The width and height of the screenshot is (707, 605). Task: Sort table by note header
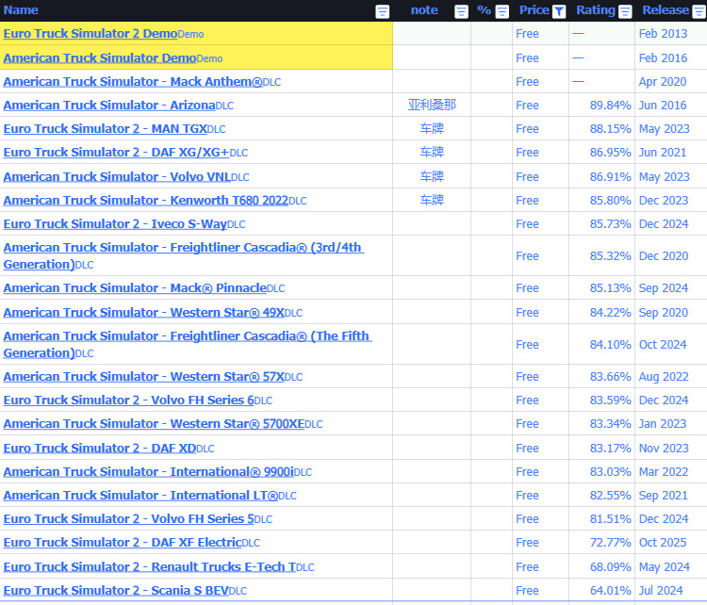pos(424,10)
